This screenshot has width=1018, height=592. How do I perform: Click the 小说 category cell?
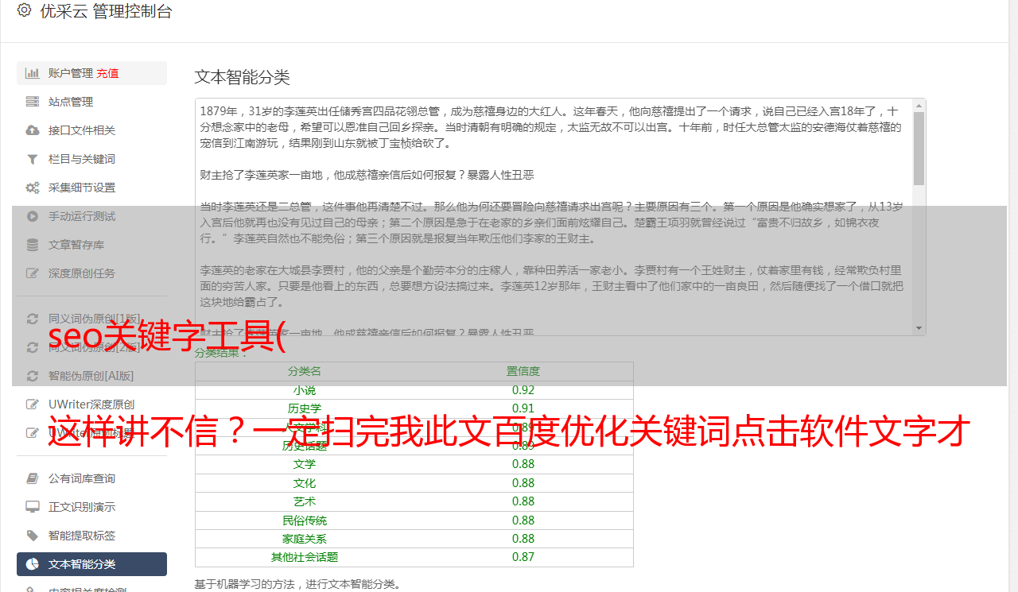tap(305, 390)
